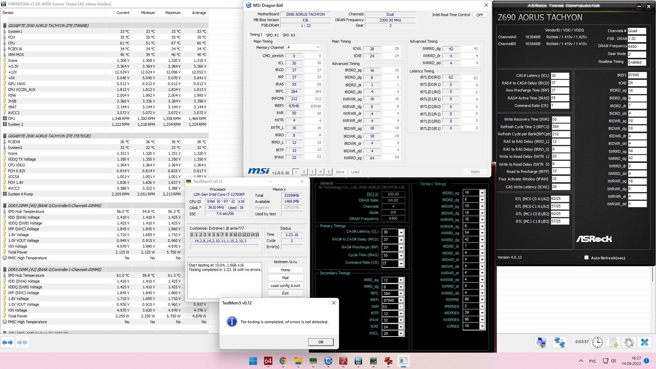
Task: Select the SPD #3 tab
Action: point(289,35)
